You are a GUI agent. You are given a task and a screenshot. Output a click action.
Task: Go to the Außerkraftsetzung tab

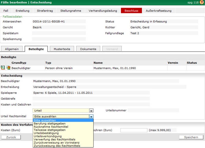pos(158,11)
